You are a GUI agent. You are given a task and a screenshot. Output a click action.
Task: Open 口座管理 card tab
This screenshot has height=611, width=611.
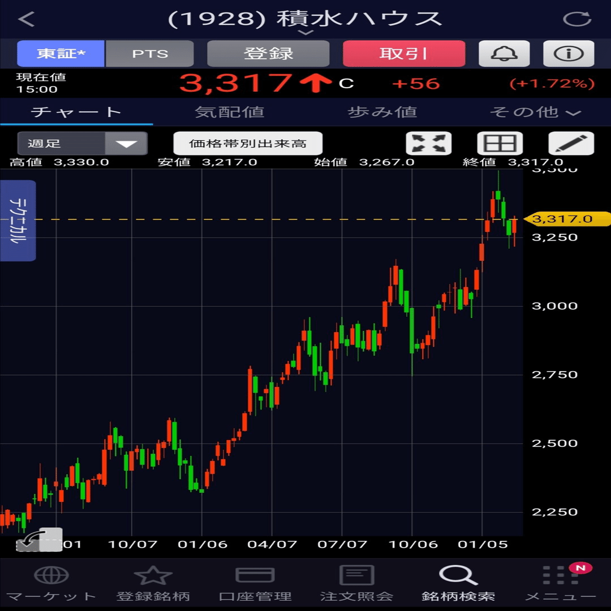(x=255, y=583)
